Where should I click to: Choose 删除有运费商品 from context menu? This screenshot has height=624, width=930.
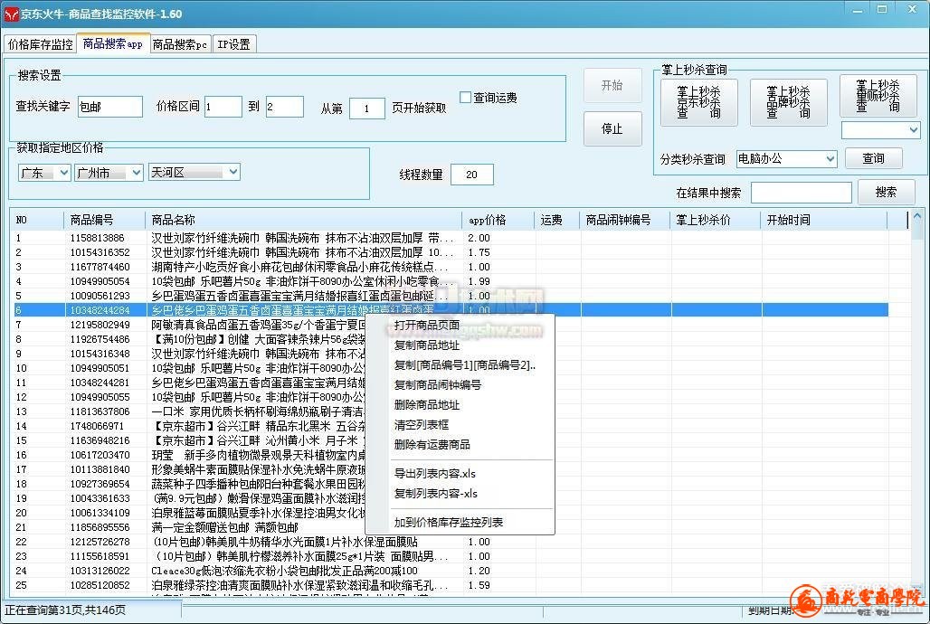point(432,444)
